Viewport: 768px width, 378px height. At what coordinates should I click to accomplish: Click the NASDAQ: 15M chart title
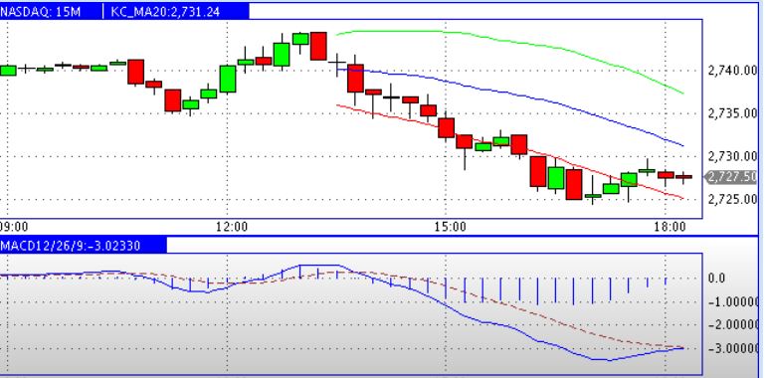(x=41, y=11)
